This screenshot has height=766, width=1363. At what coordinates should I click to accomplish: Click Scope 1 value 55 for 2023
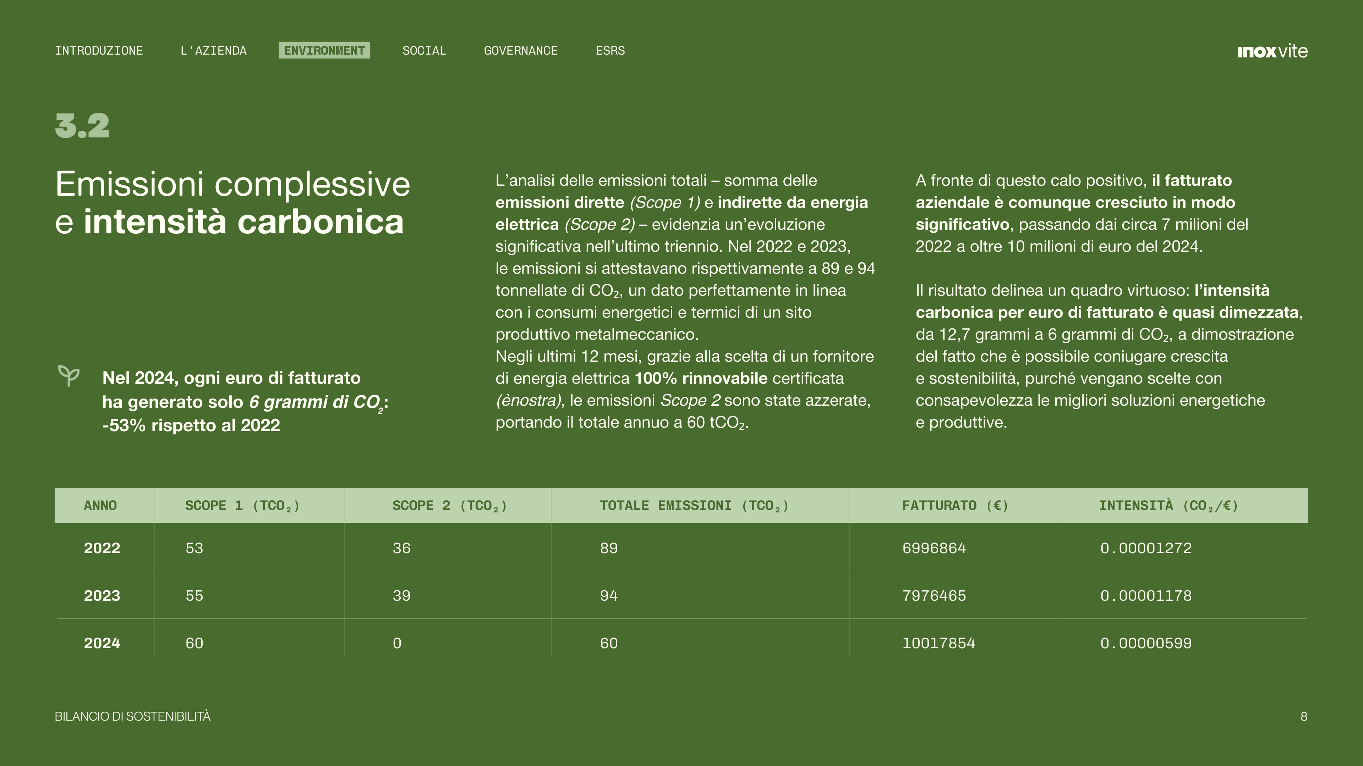[x=194, y=595]
